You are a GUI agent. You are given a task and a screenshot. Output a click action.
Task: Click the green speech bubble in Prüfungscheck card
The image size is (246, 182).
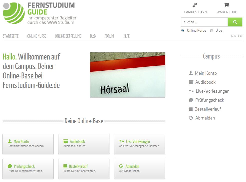point(10,166)
